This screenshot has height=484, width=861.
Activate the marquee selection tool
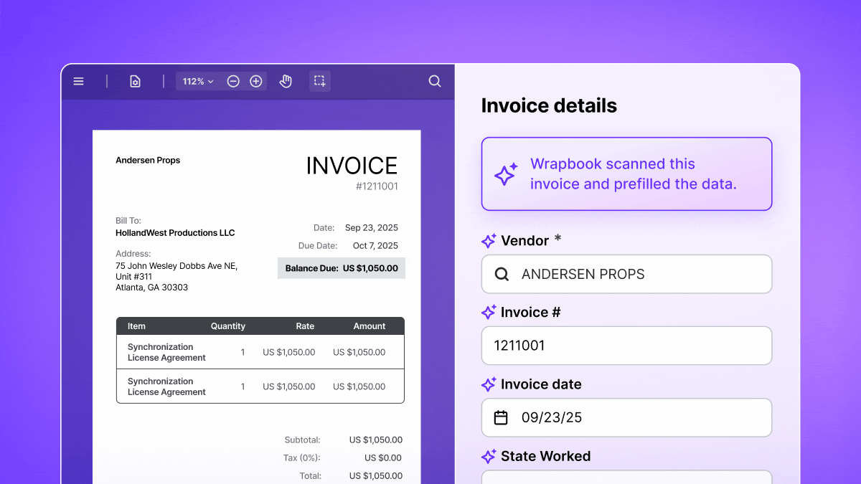(319, 81)
